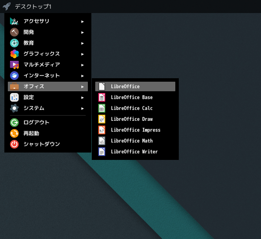Image resolution: width=261 pixels, height=239 pixels.
Task: Choose 再起動 from the menu
Action: (48, 133)
